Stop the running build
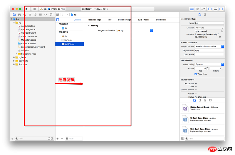 tap(34, 9)
